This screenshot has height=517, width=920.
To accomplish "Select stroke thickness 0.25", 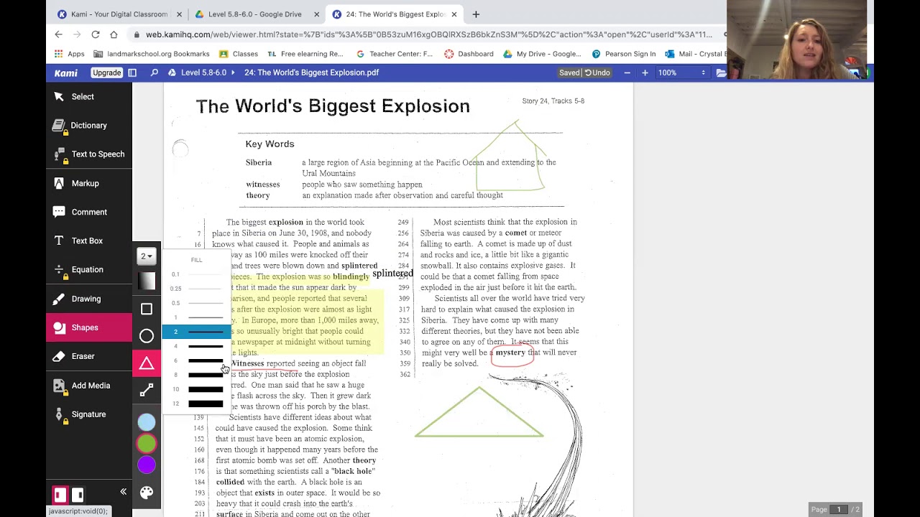I will 197,289.
